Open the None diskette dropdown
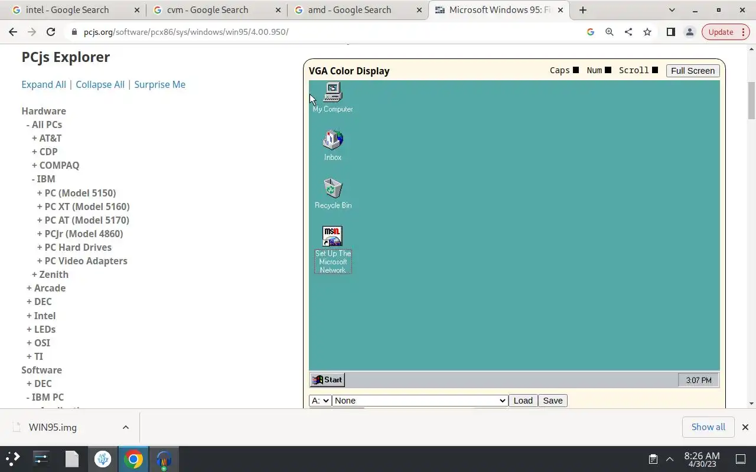The width and height of the screenshot is (756, 472). pos(420,401)
